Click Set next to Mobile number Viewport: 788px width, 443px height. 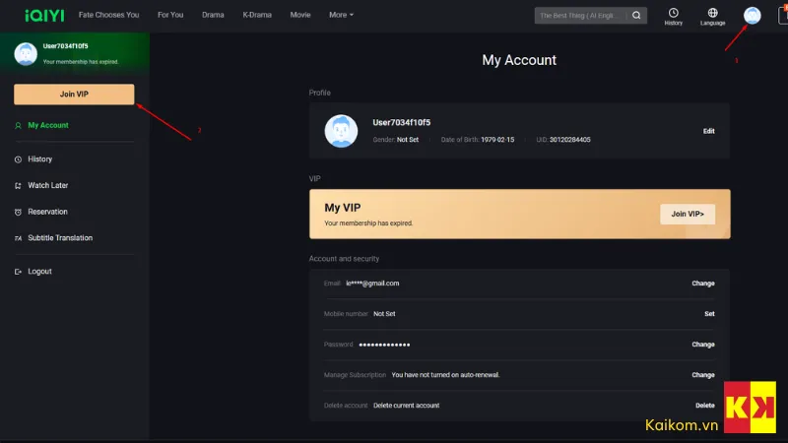click(709, 314)
